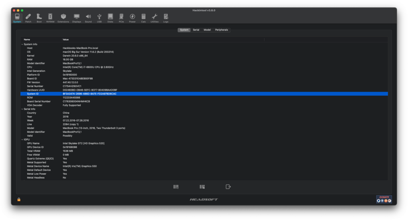Switch to the Model tab
408x220 pixels.
tap(207, 30)
